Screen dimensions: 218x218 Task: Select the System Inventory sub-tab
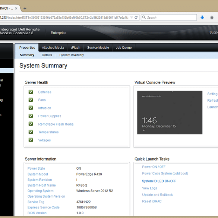(72, 55)
